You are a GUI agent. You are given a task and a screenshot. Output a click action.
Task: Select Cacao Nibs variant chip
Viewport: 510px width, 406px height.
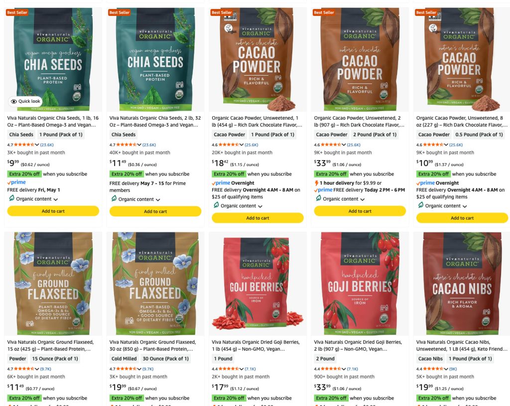coord(430,359)
